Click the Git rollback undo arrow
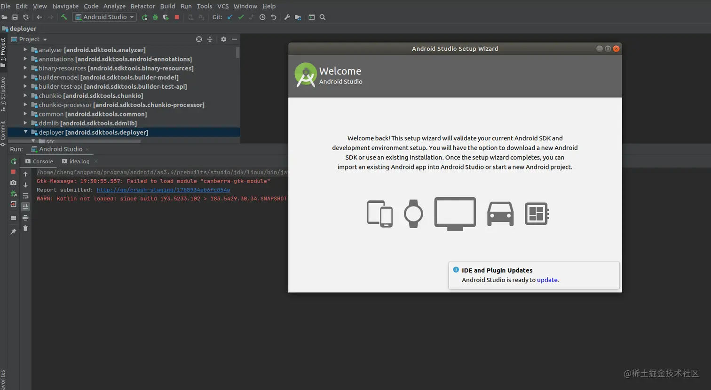This screenshot has height=390, width=711. 274,17
